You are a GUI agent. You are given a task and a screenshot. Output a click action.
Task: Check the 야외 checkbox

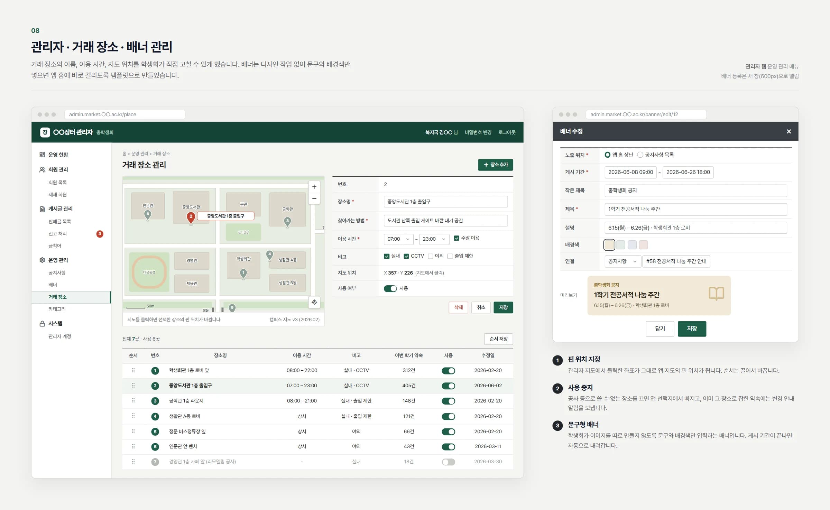point(431,256)
